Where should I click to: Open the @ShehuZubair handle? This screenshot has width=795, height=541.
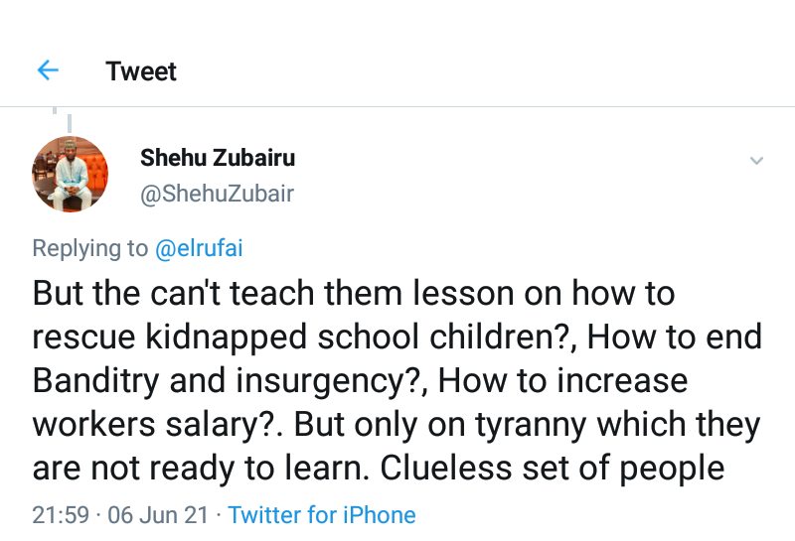coord(218,193)
